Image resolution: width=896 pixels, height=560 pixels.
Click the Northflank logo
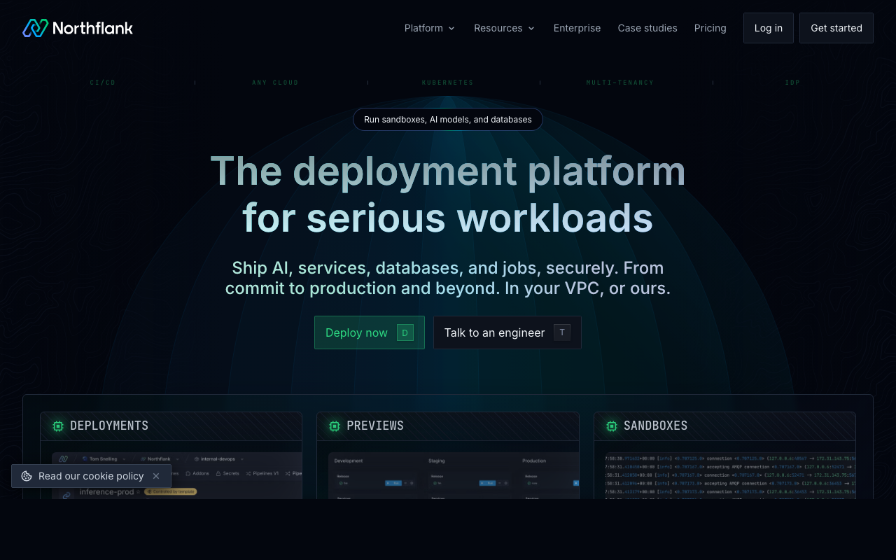(78, 28)
